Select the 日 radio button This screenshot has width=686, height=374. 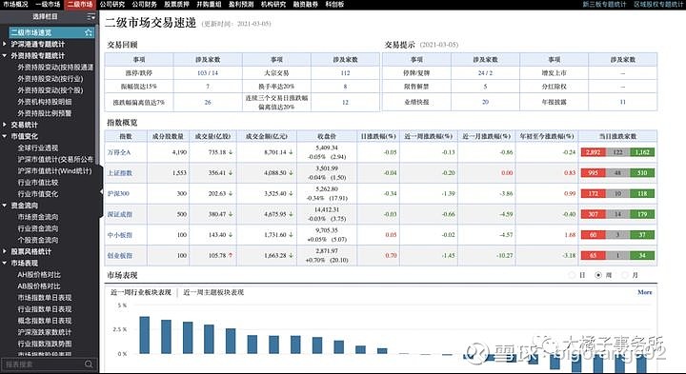click(572, 275)
